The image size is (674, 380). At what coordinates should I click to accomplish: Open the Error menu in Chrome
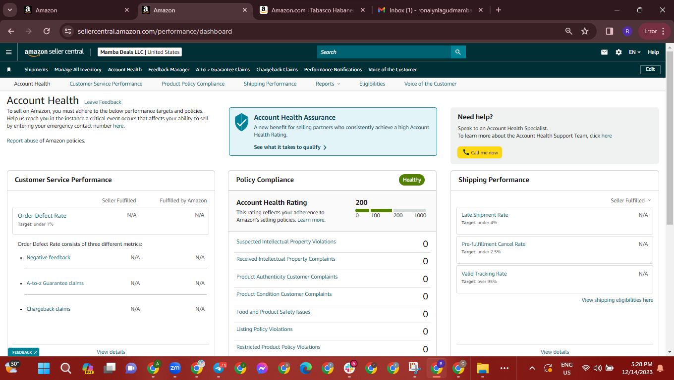point(655,31)
